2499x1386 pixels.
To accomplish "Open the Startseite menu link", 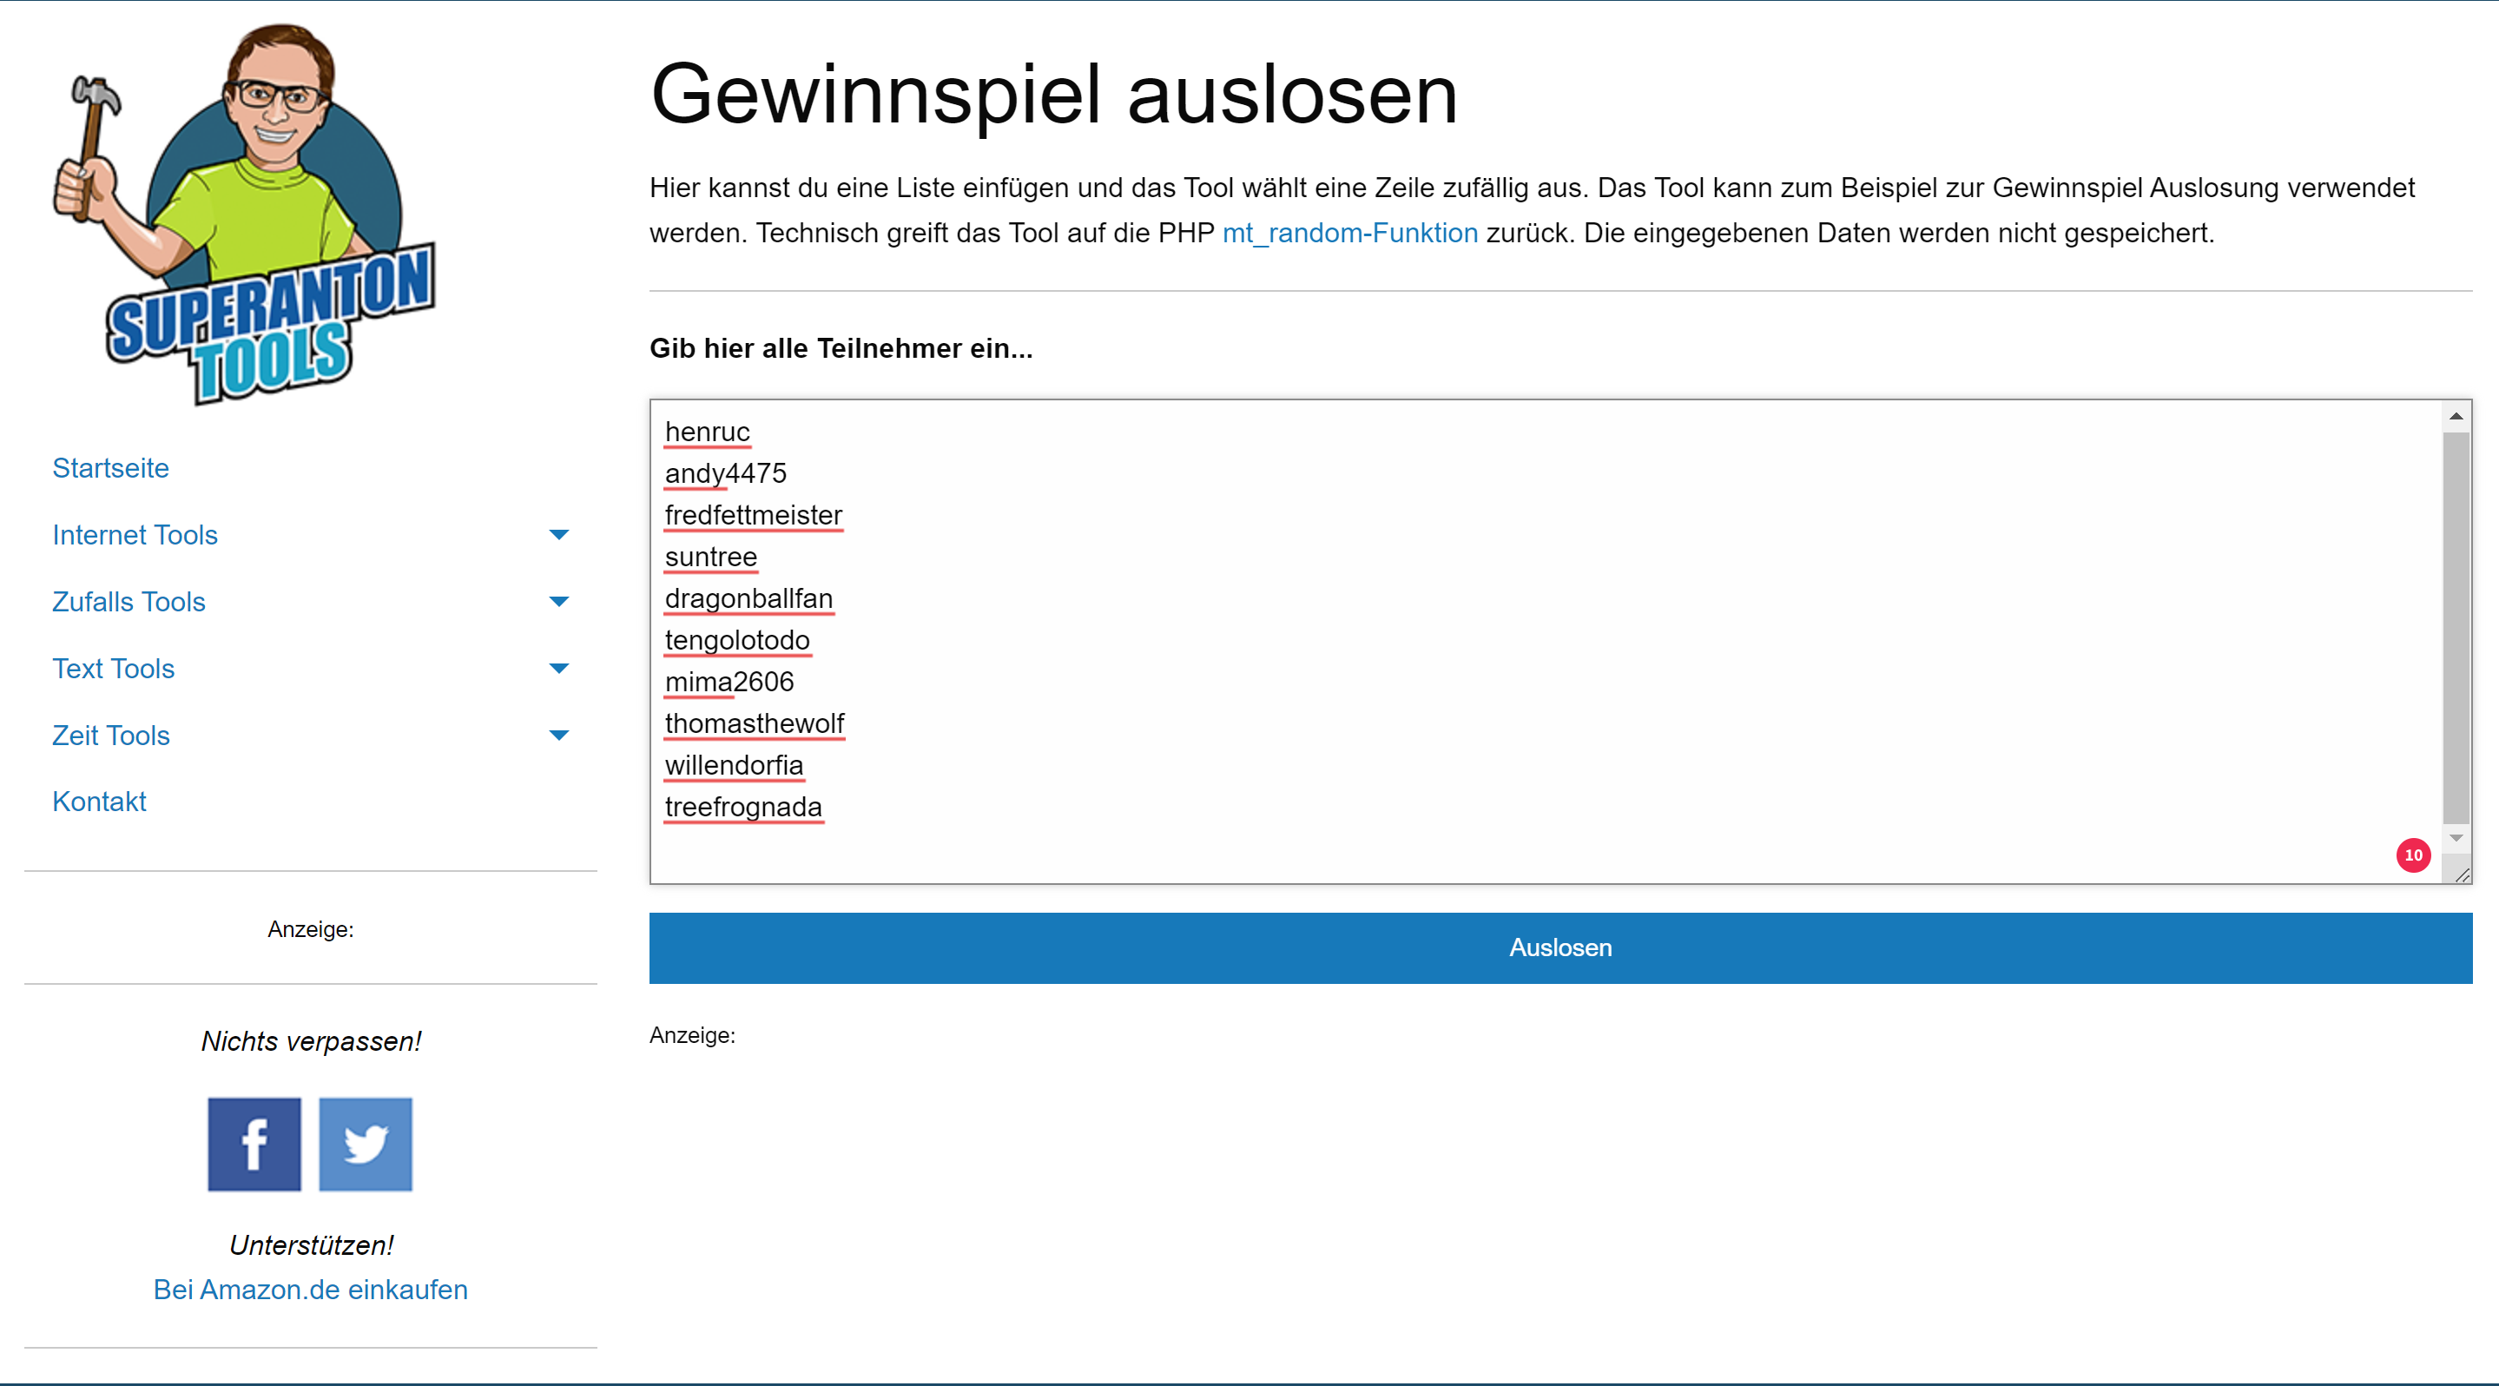I will point(110,467).
